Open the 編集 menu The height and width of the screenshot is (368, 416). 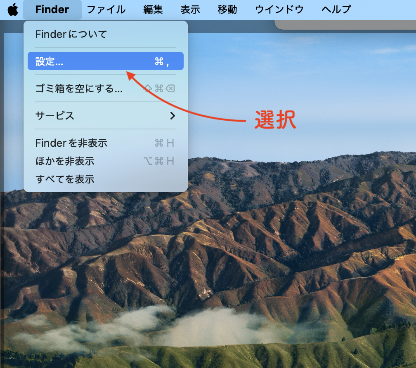[x=153, y=10]
